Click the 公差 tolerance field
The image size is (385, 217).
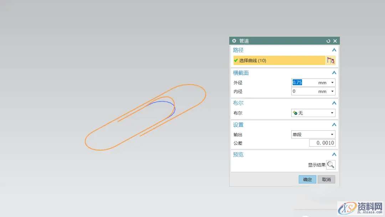coord(322,143)
